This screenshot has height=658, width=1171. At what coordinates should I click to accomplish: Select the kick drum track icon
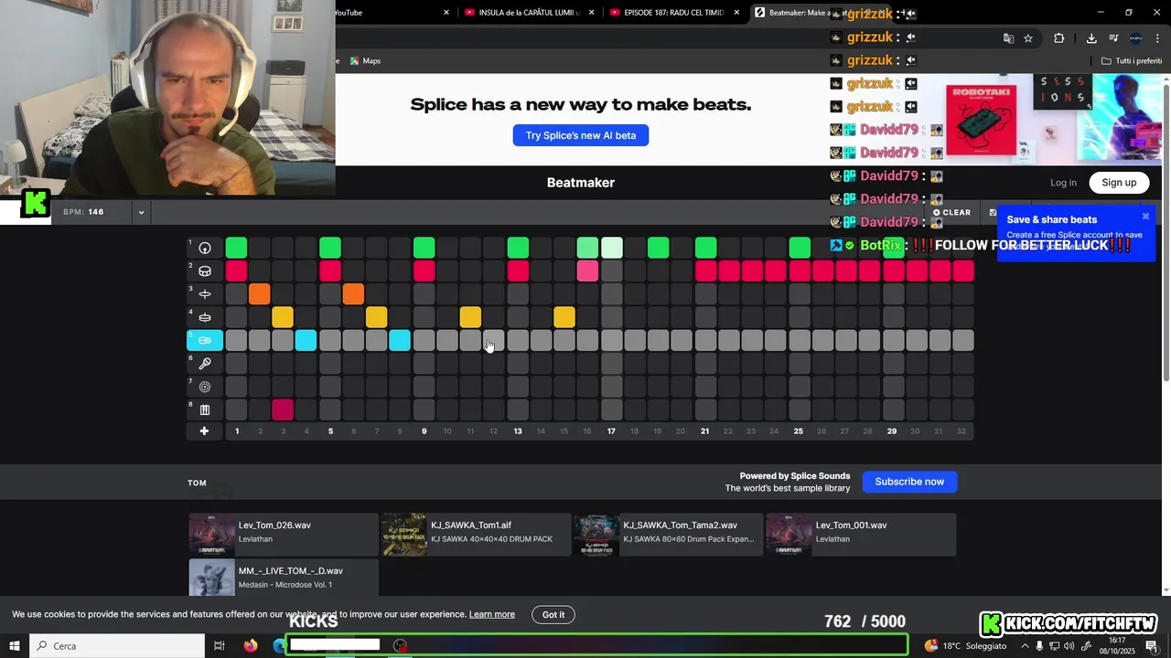(205, 248)
